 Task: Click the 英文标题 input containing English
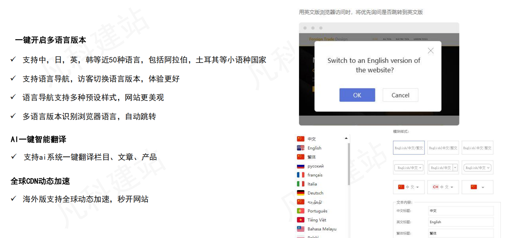(x=461, y=222)
